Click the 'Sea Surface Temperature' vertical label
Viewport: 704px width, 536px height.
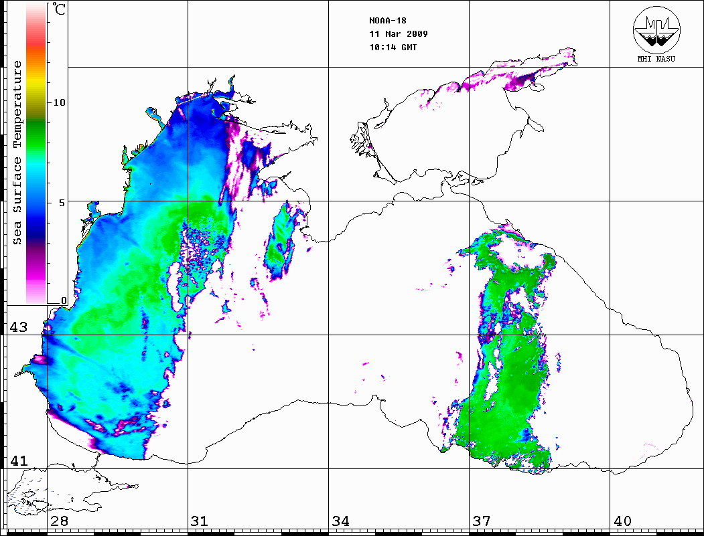(17, 153)
